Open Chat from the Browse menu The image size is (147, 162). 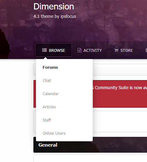click(x=47, y=81)
